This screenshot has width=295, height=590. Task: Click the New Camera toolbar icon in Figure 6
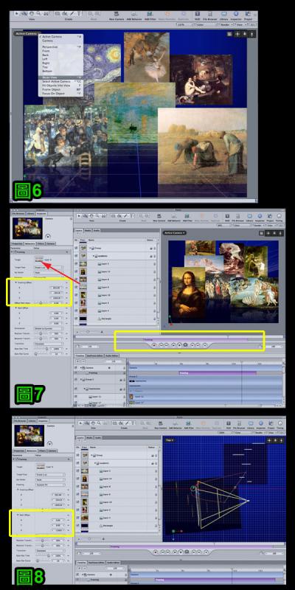[x=117, y=14]
